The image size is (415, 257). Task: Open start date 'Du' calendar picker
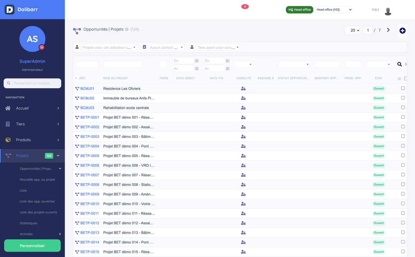pyautogui.click(x=197, y=61)
